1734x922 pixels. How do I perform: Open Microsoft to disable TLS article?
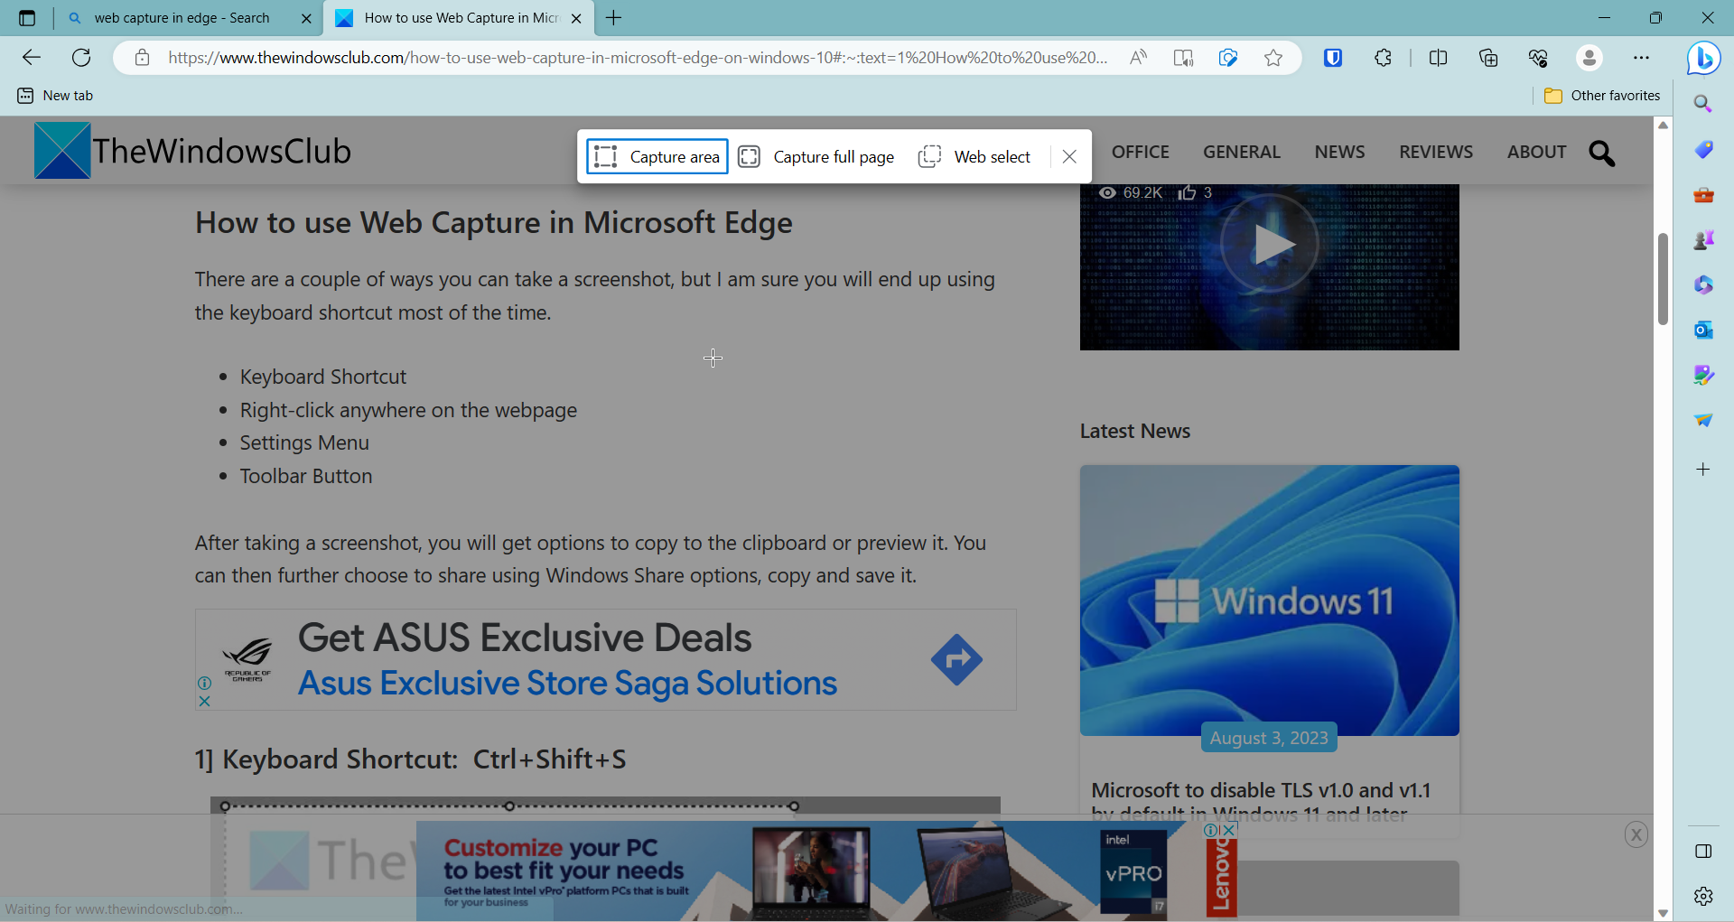pos(1261,801)
